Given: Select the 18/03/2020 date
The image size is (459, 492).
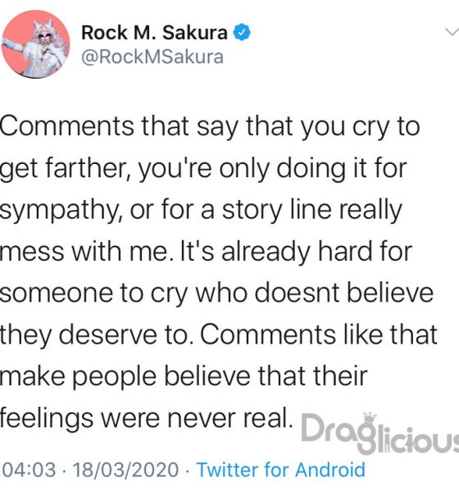Looking at the screenshot, I should tap(125, 470).
